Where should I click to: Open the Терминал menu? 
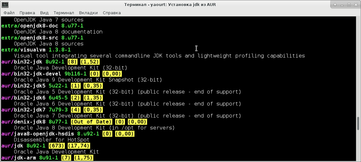click(x=64, y=13)
